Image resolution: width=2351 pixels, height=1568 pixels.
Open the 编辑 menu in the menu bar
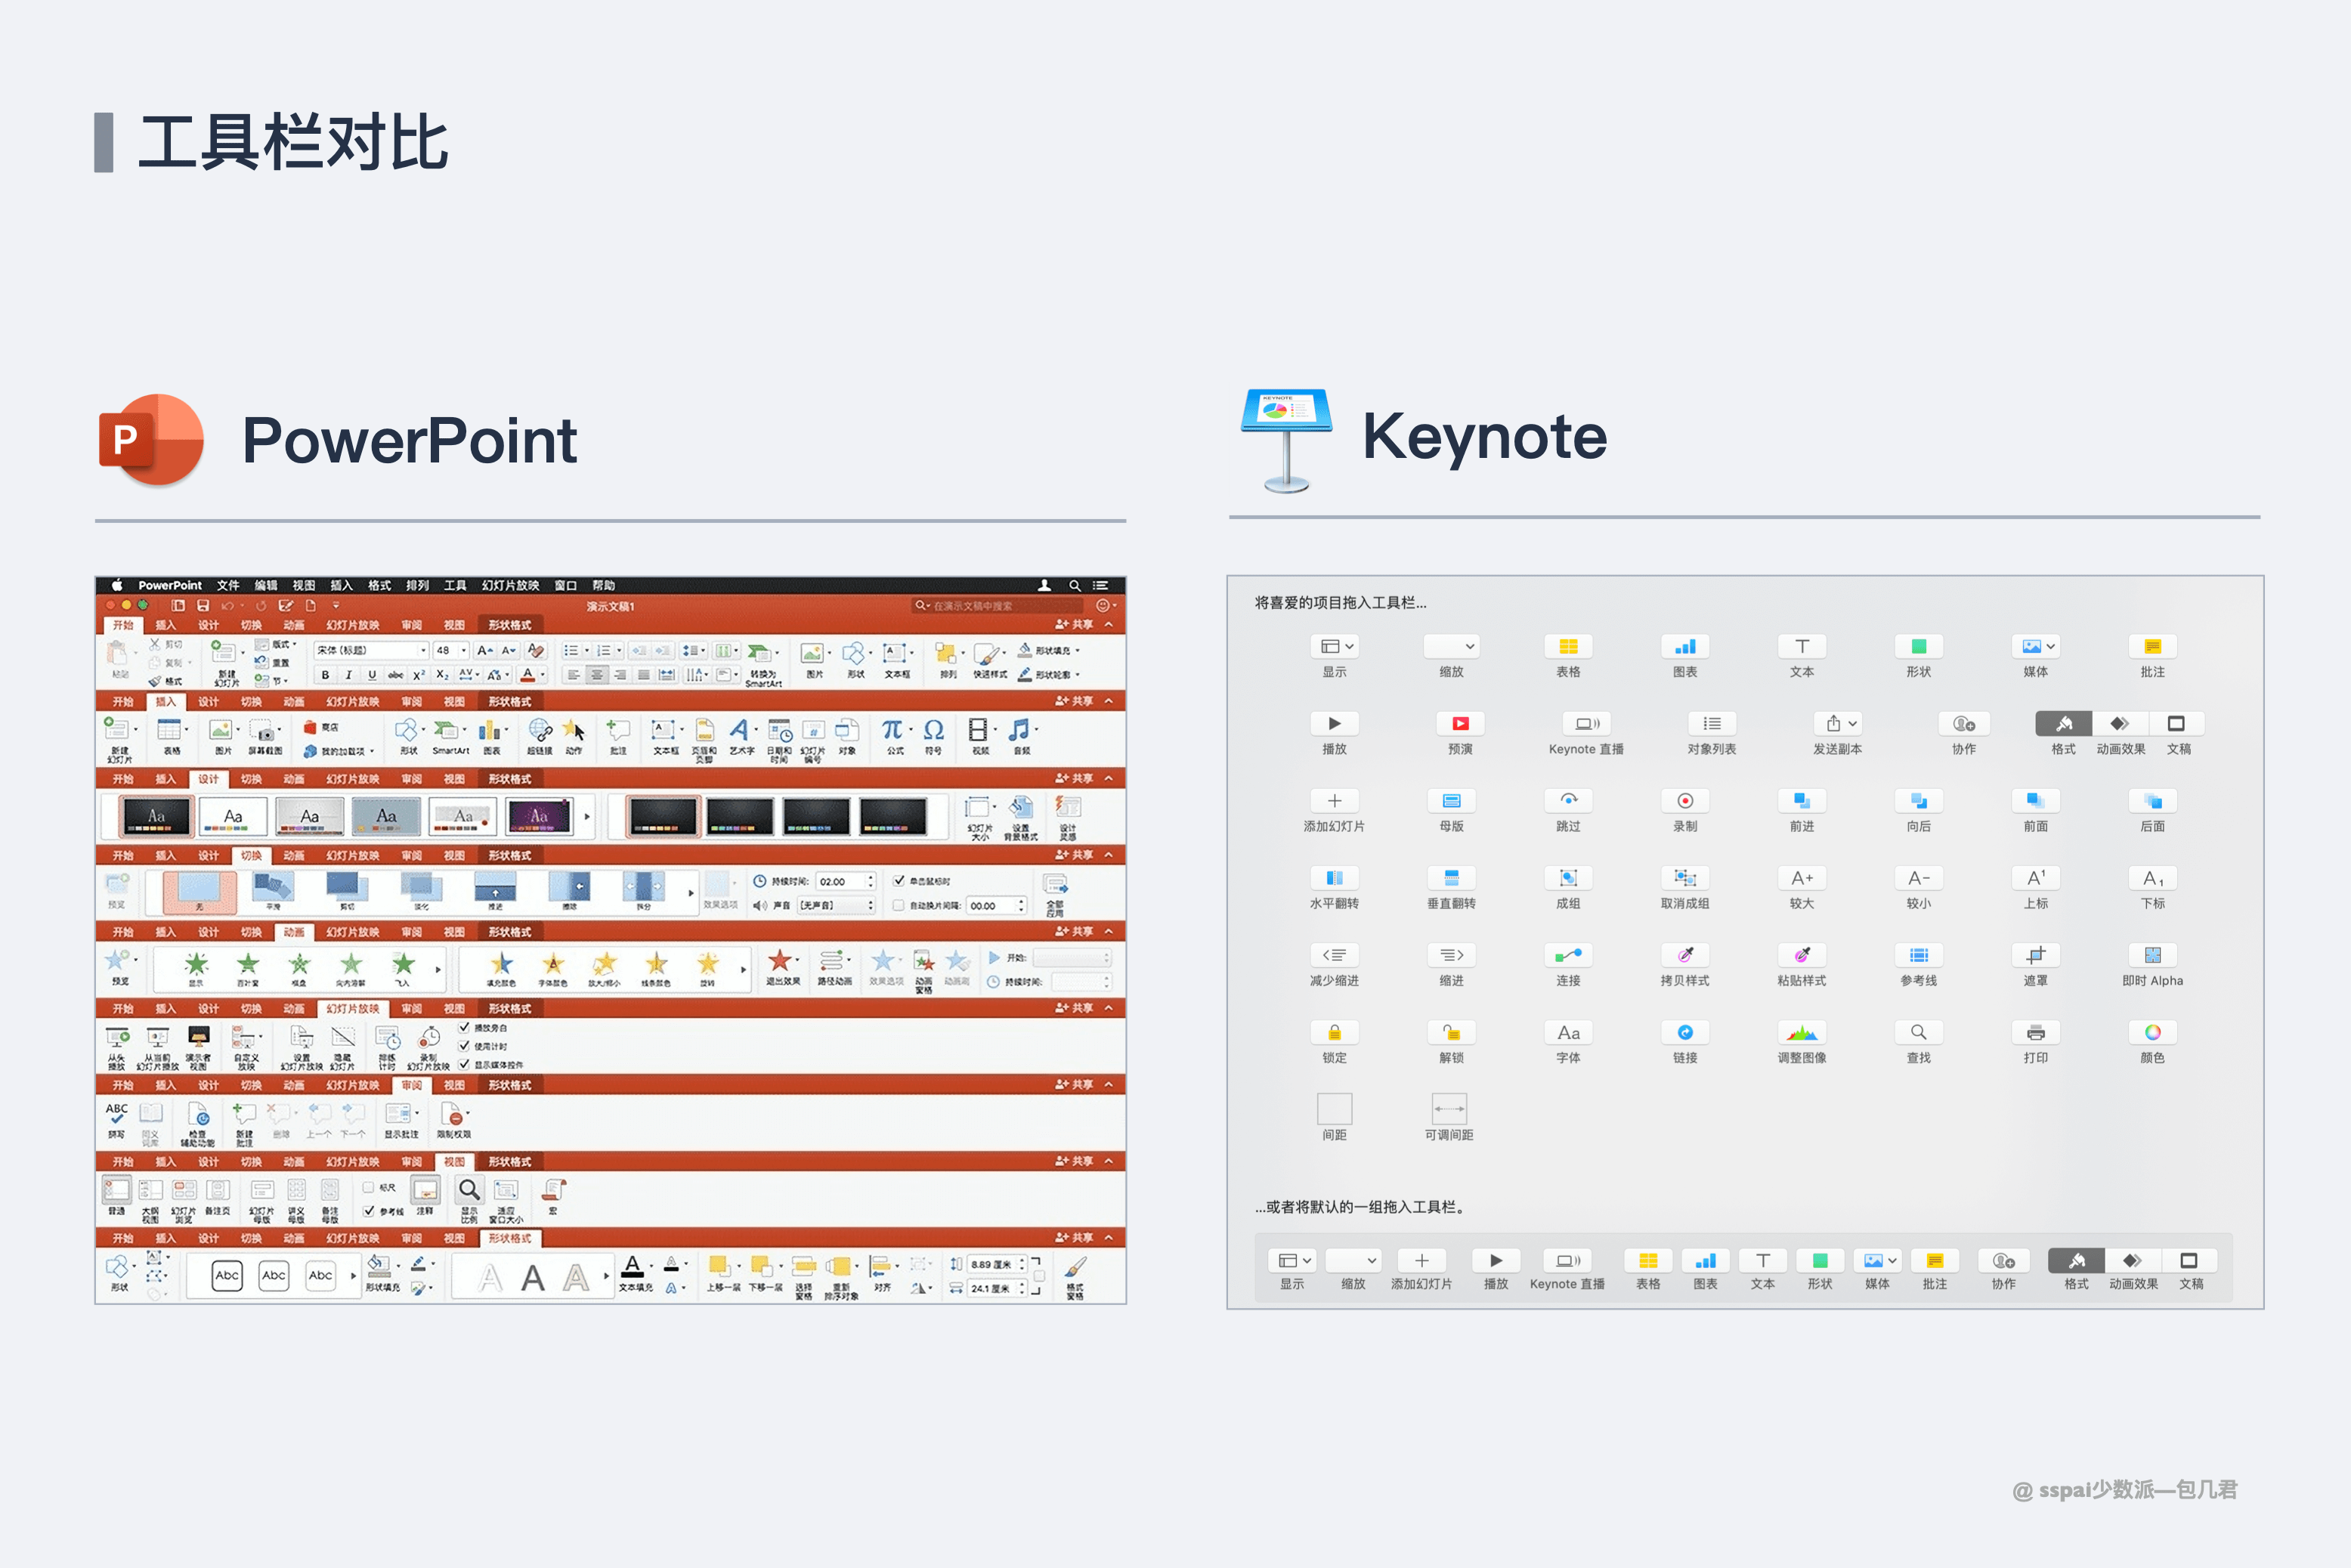point(266,586)
